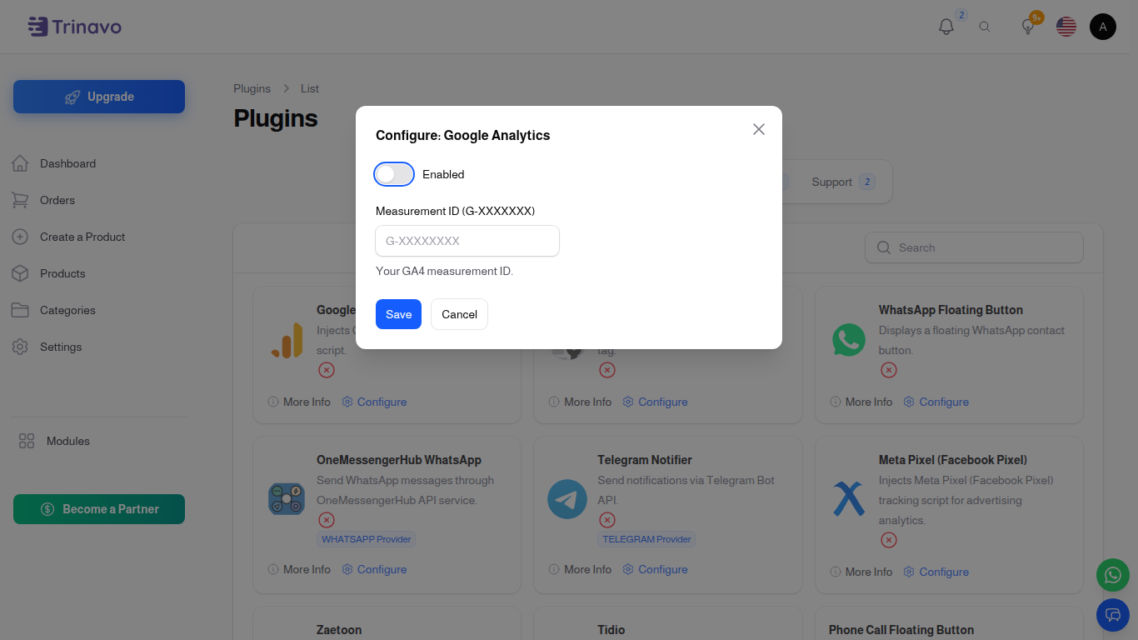Open the lightbulb tips icon

[x=1028, y=27]
